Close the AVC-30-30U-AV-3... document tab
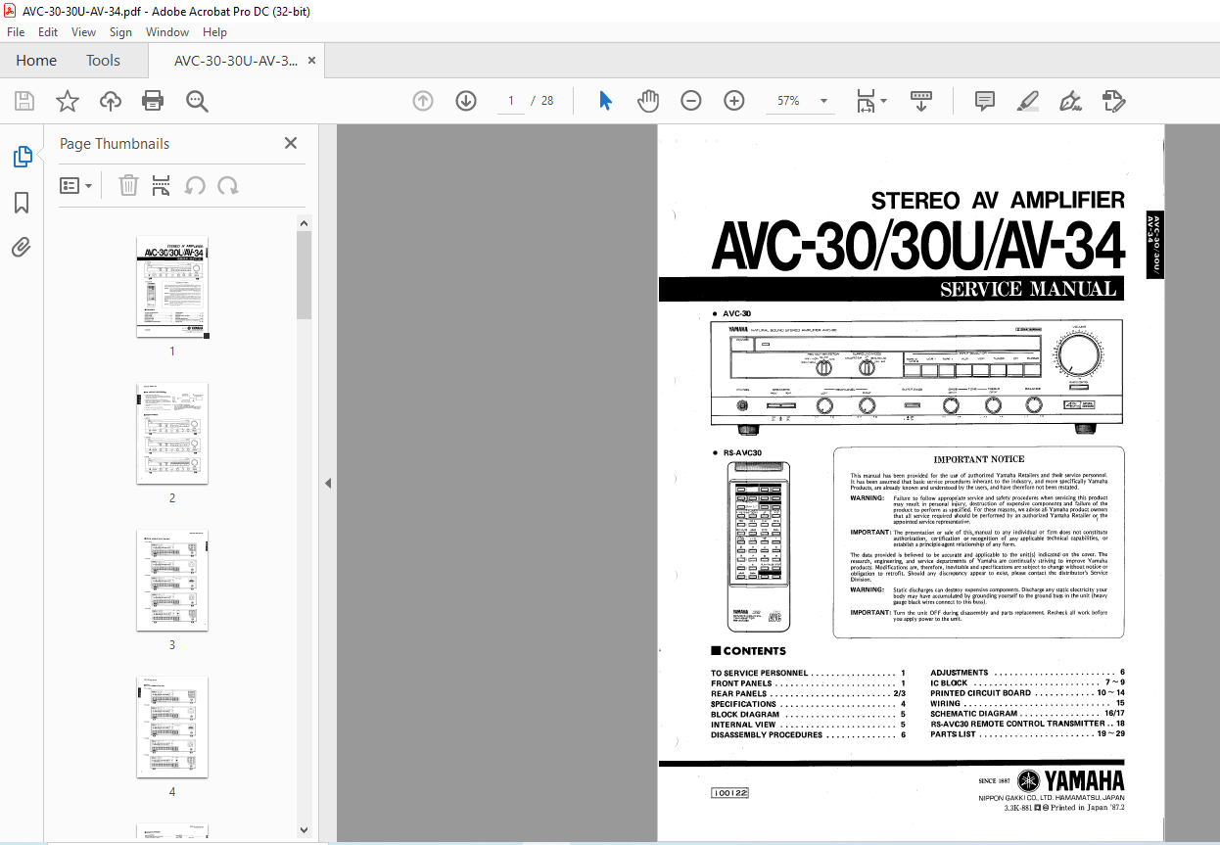Image resolution: width=1220 pixels, height=845 pixels. [311, 61]
